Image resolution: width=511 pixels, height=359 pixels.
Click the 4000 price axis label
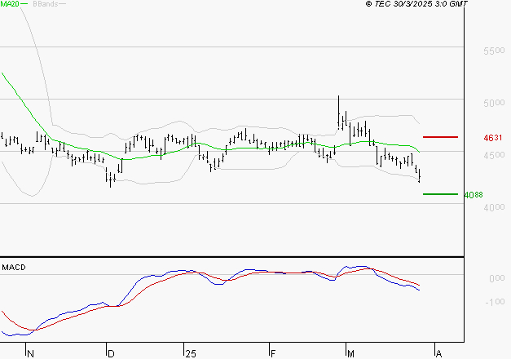tap(494, 207)
